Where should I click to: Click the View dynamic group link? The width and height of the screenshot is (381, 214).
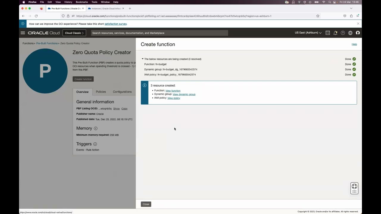tap(184, 94)
